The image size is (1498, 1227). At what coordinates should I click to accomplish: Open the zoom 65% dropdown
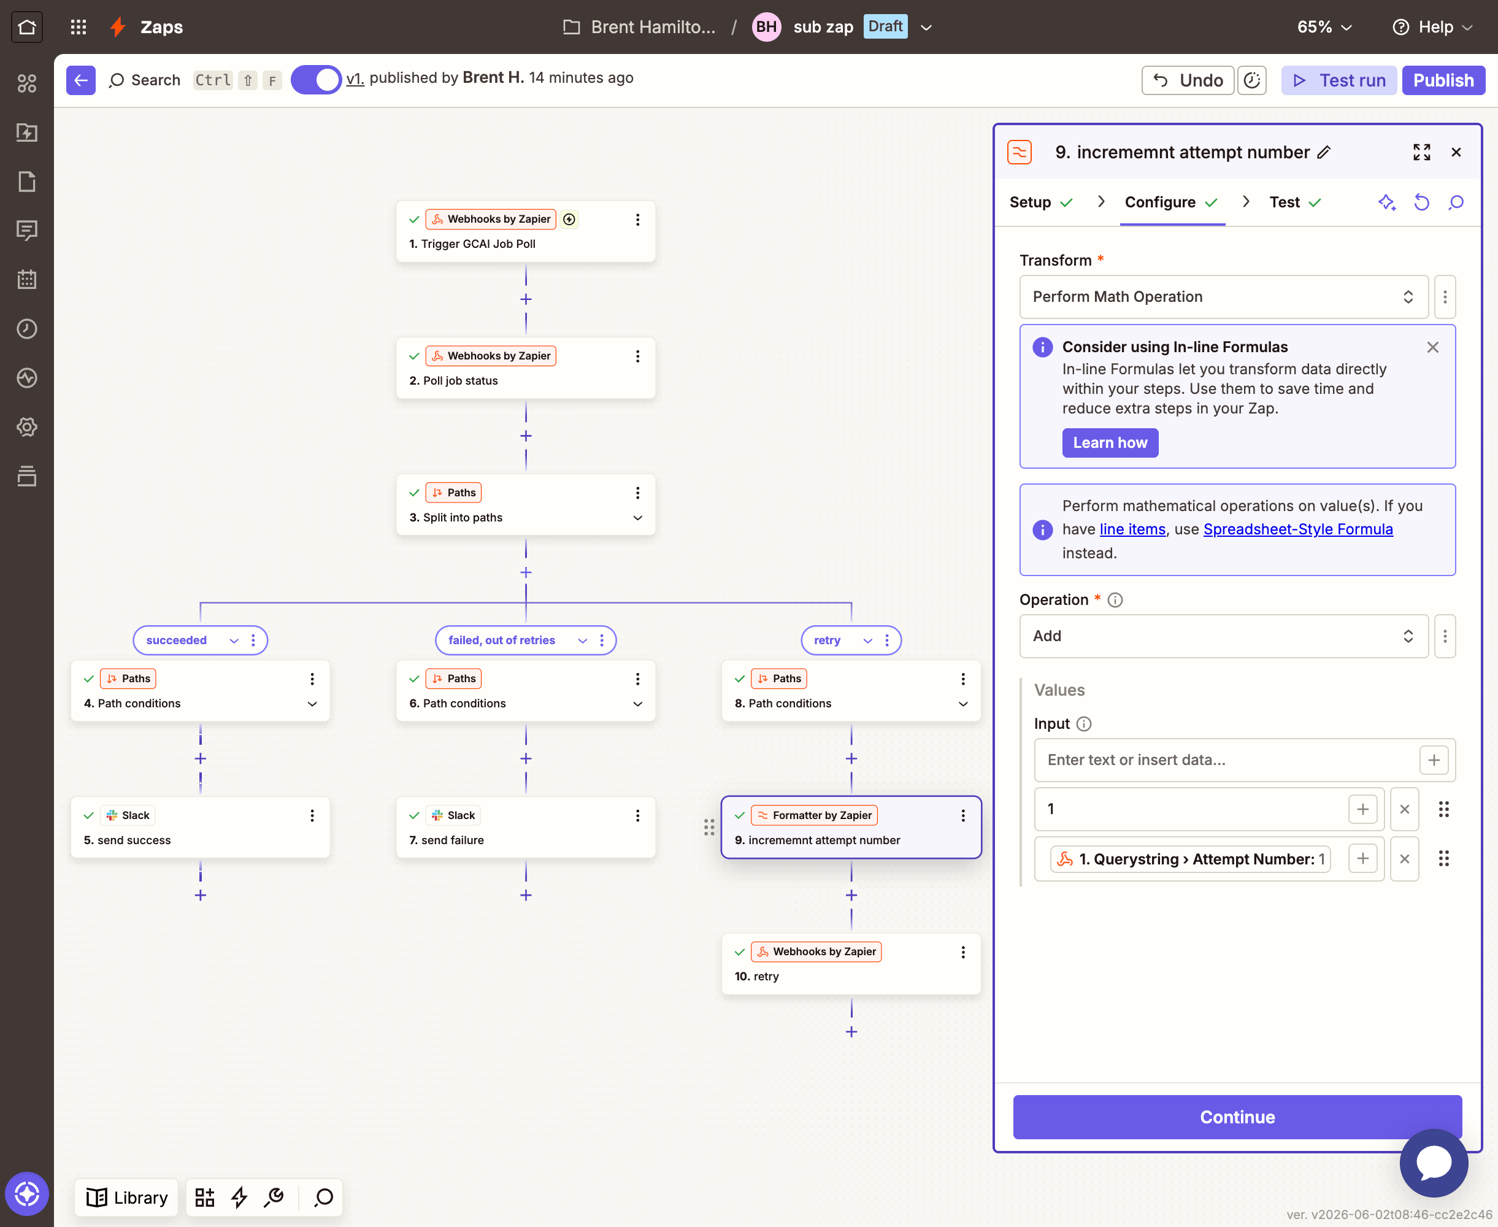1325,27
